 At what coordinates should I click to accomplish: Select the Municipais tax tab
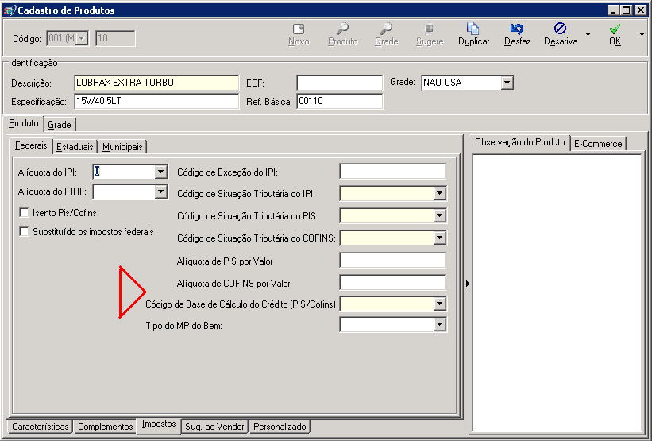pyautogui.click(x=122, y=147)
